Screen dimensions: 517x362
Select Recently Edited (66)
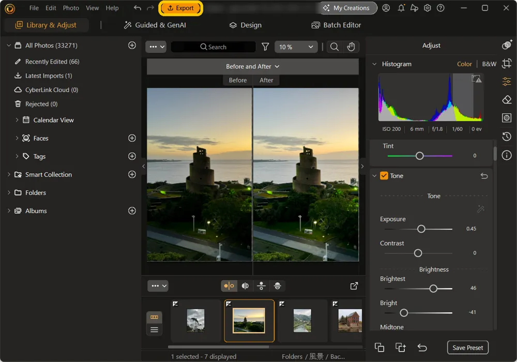(52, 62)
